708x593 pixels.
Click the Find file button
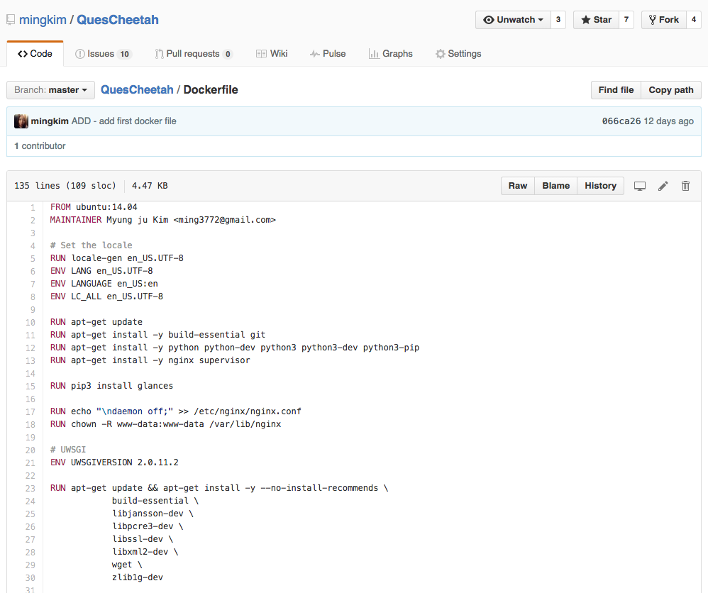click(616, 90)
